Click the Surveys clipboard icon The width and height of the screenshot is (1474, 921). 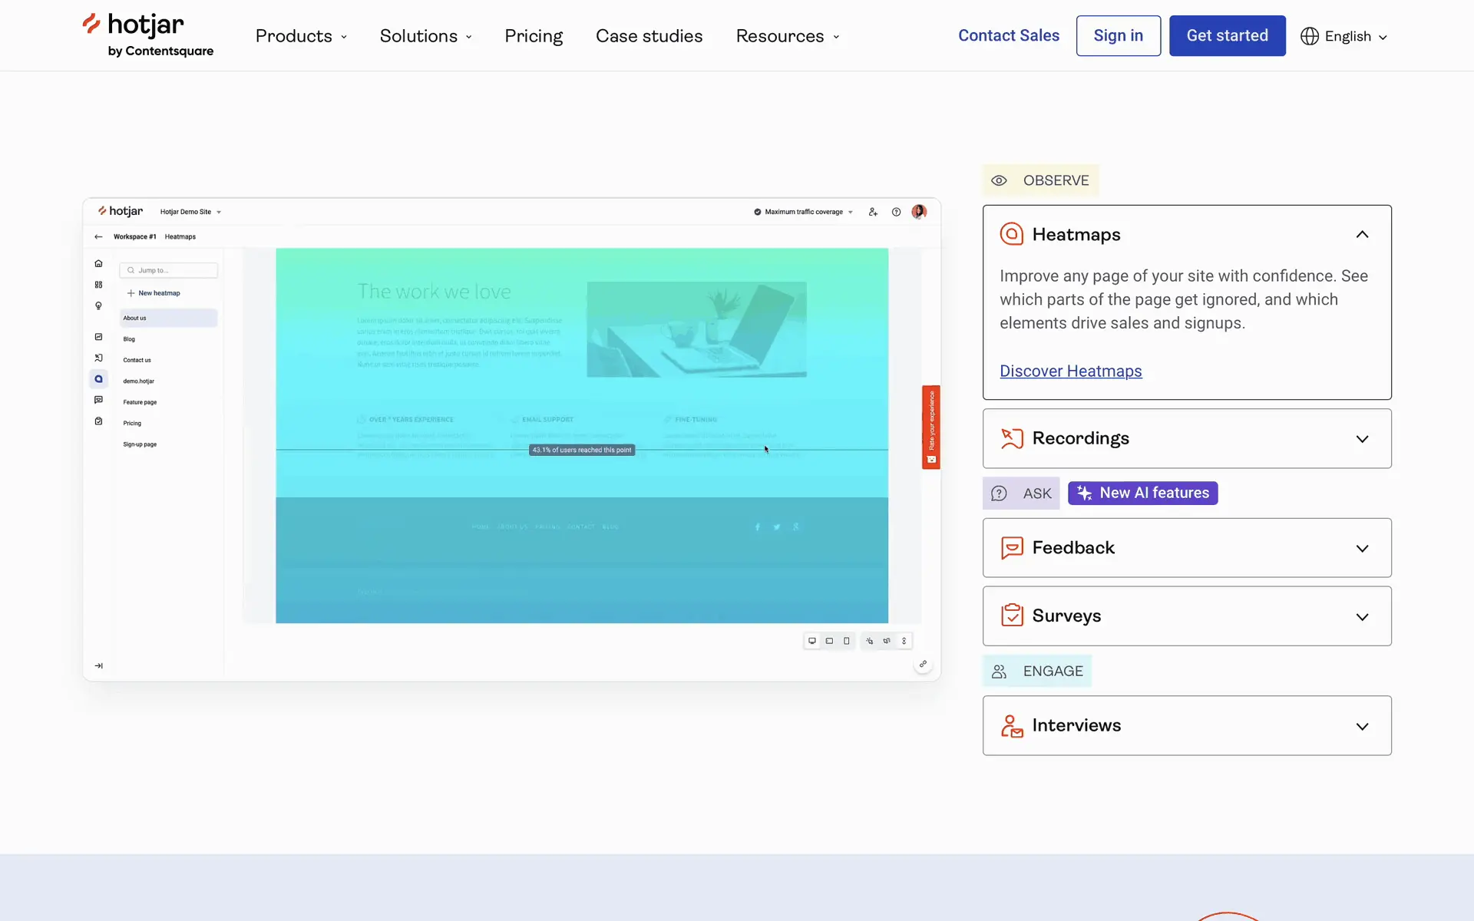click(1011, 616)
